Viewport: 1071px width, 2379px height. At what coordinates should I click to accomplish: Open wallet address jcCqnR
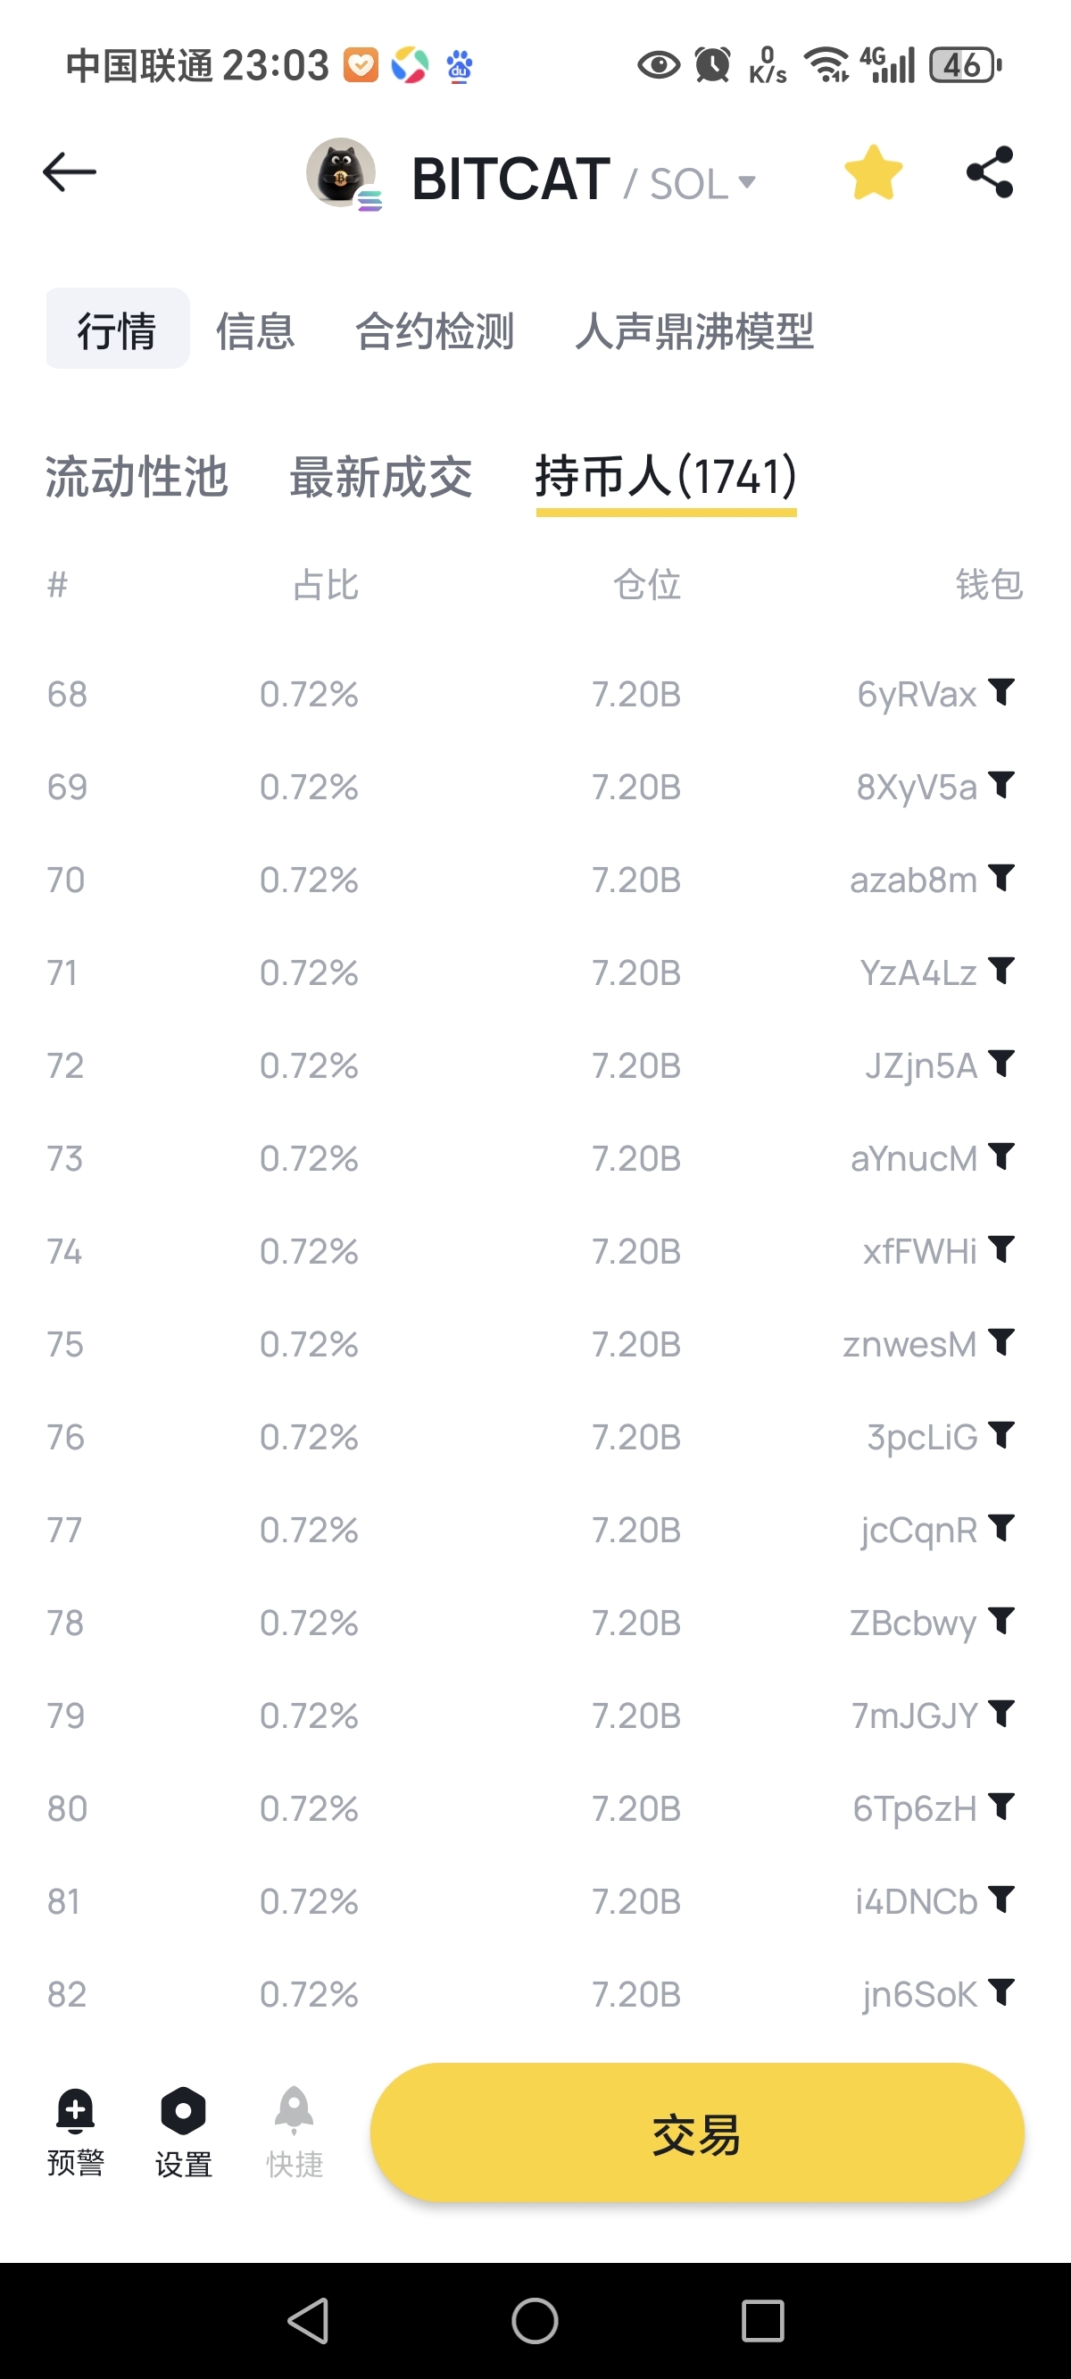918,1531
